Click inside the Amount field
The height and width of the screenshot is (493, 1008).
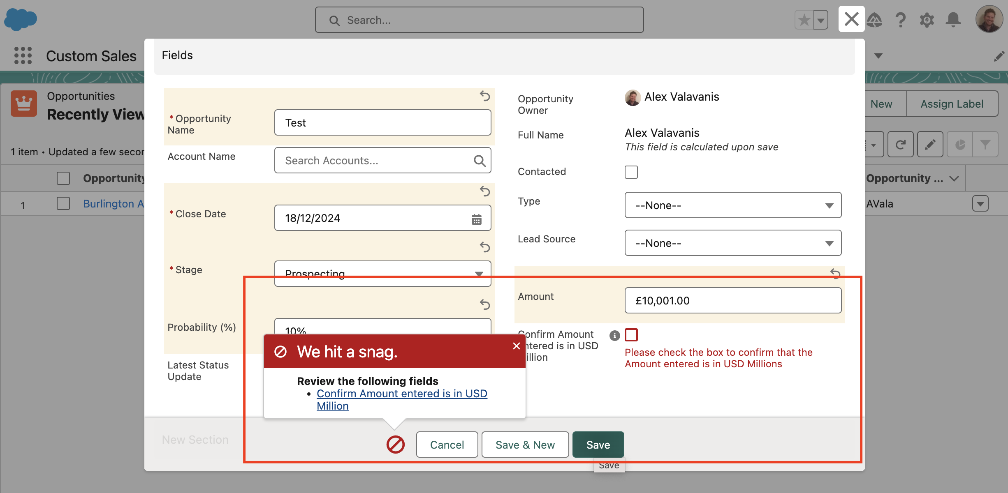pos(732,300)
